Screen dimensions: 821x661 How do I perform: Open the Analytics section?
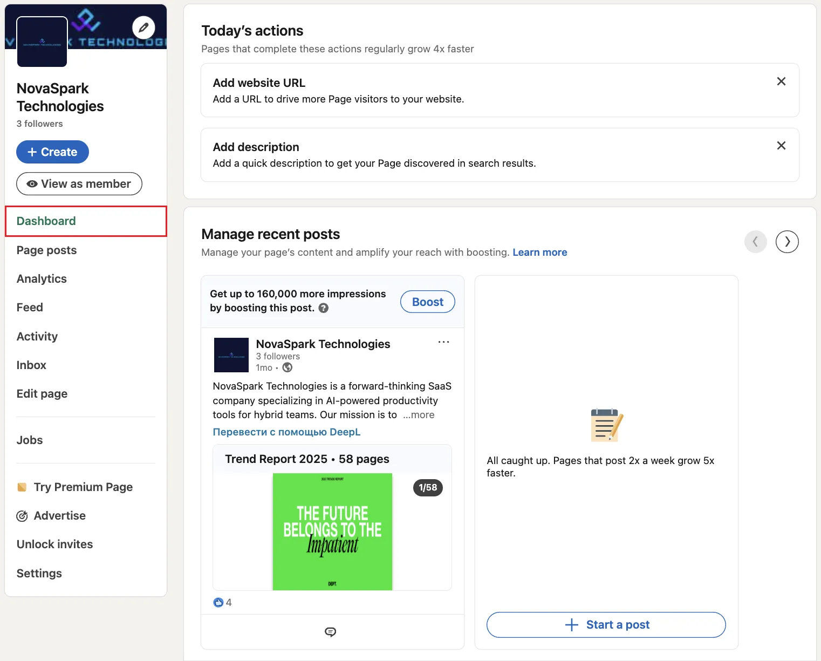(42, 278)
